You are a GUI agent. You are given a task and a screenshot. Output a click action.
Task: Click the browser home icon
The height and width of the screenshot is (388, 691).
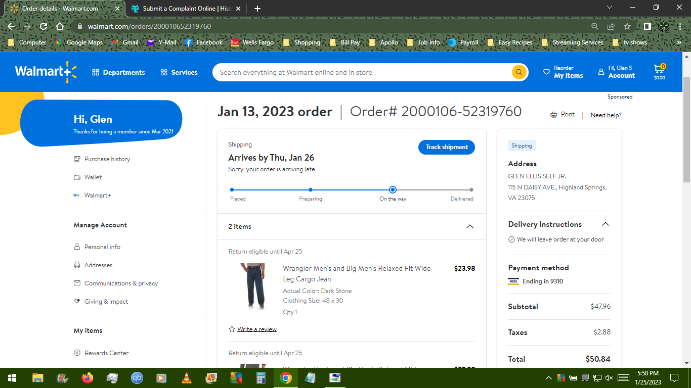click(60, 26)
